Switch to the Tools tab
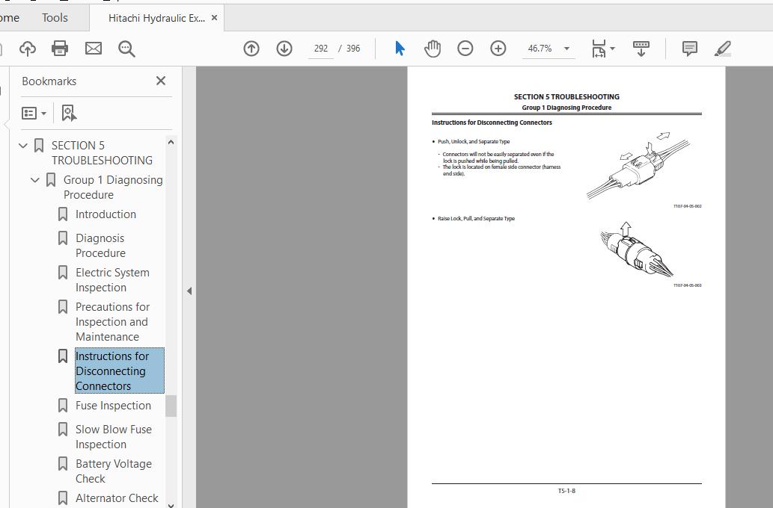 [x=55, y=18]
